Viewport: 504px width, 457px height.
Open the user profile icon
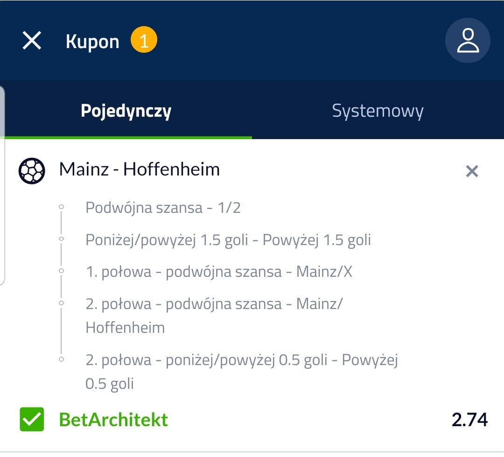(x=468, y=41)
